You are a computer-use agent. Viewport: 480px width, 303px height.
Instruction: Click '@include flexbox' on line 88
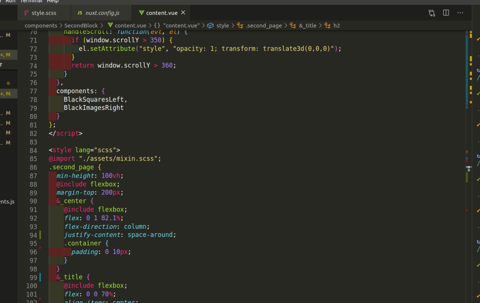88,184
